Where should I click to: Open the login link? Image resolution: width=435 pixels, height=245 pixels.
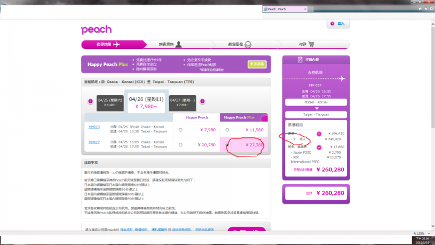pos(341,24)
